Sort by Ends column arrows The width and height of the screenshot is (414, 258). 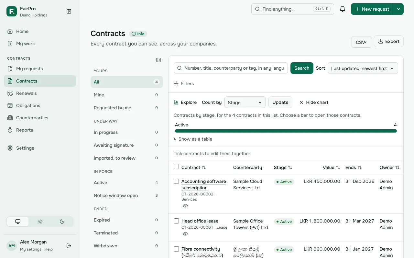[x=360, y=167]
